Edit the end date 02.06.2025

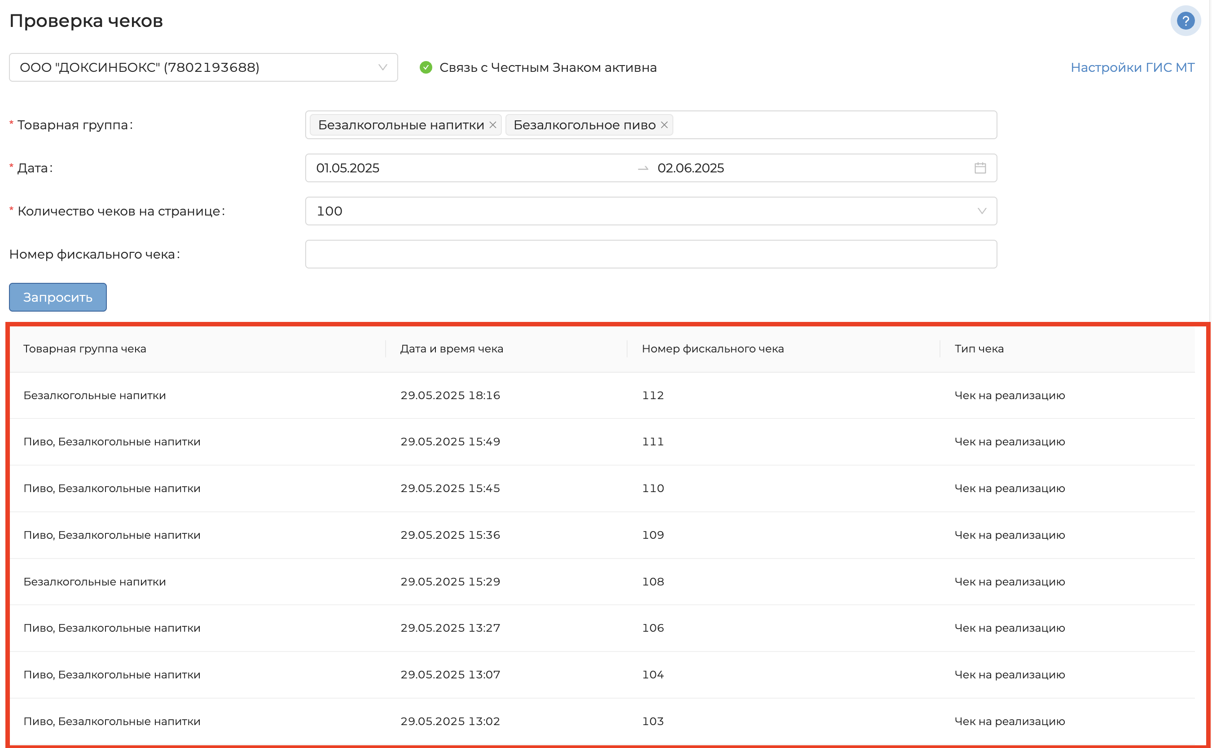tap(690, 168)
